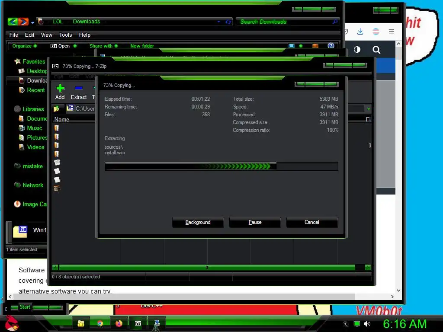443x332 pixels.
Task: Click the search magnifier icon in Explorer
Action: tap(335, 22)
